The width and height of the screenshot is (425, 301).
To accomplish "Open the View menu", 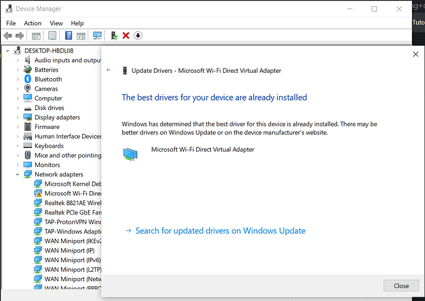I will tap(56, 23).
